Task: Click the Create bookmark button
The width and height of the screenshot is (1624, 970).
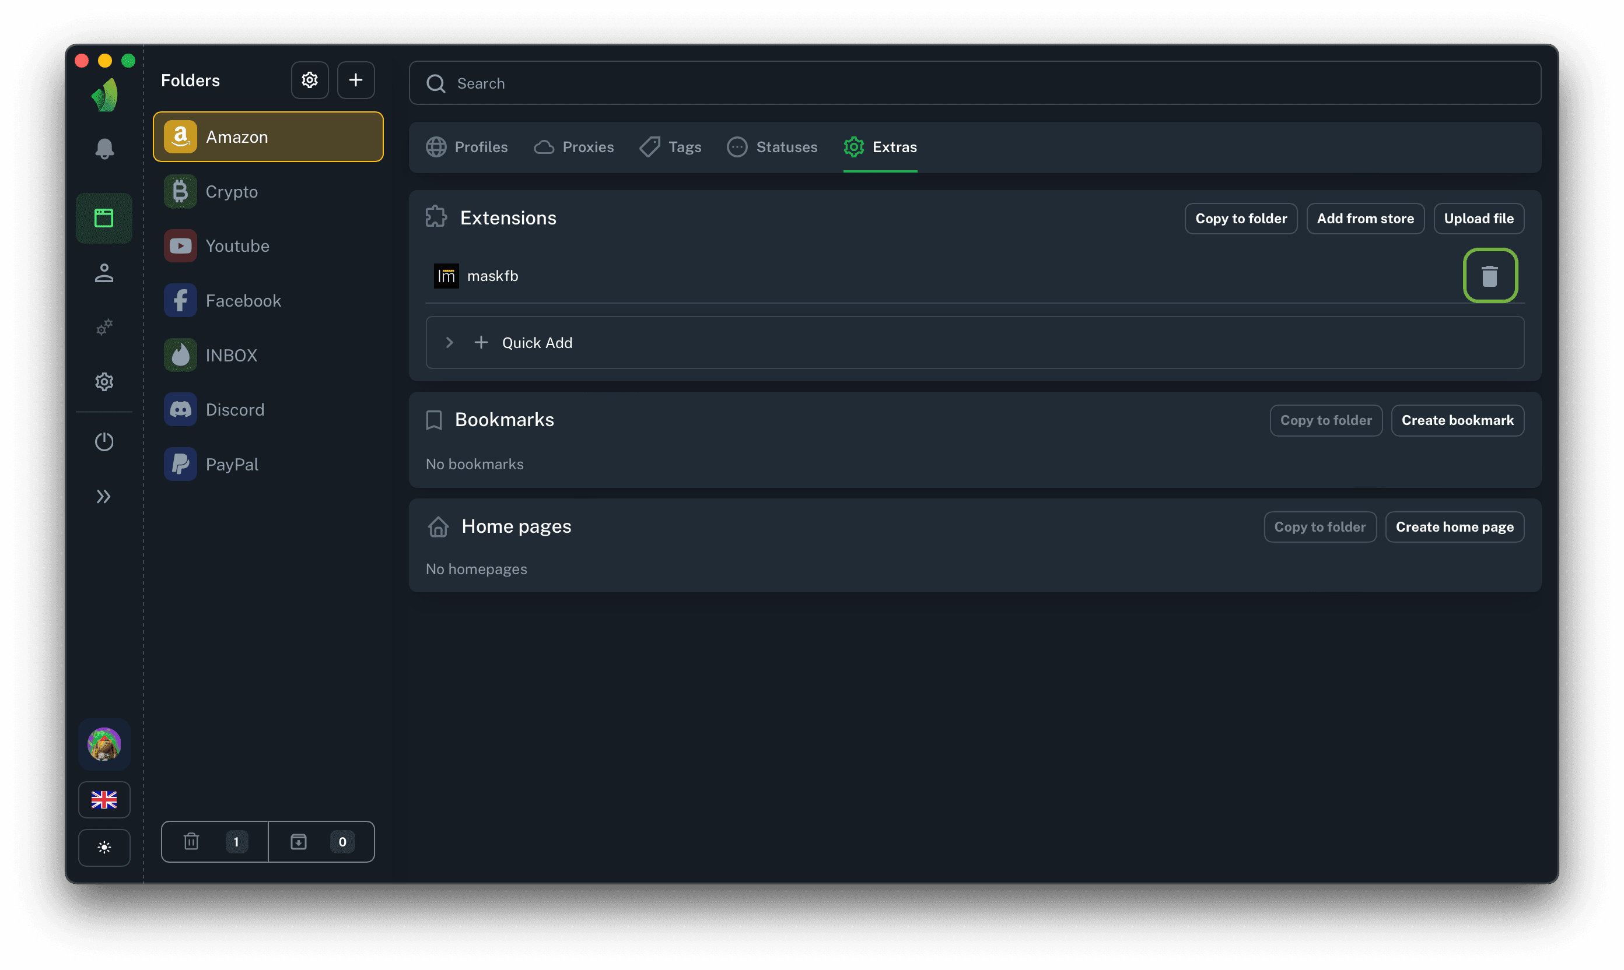Action: click(1457, 420)
